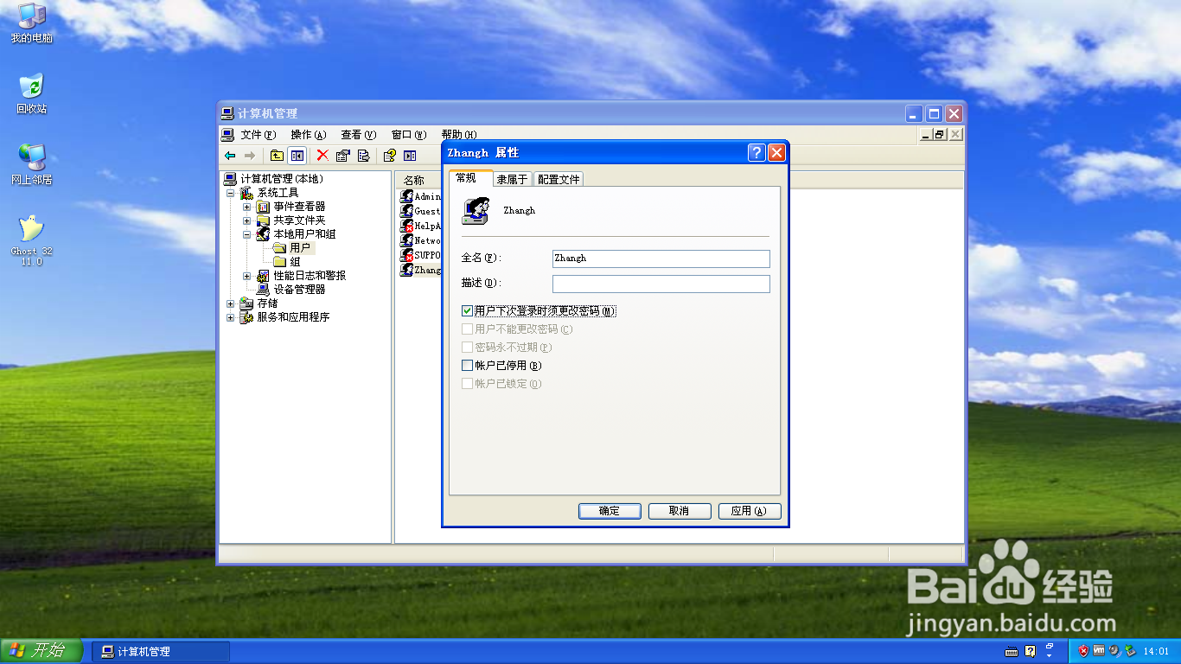Expand the 事件查看器 tree node

pos(246,207)
